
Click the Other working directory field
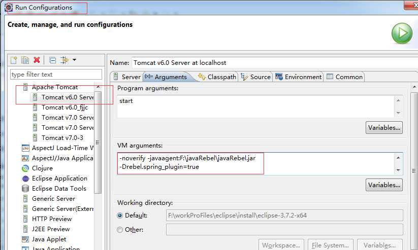point(284,230)
